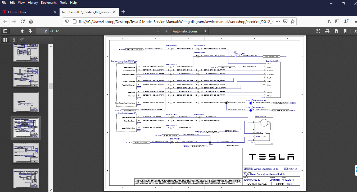Go to the previous PDF page
357x192 pixels.
tap(22, 31)
